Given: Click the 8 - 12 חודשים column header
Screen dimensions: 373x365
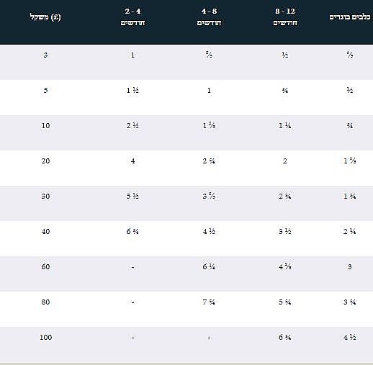Looking at the screenshot, I should (x=285, y=17).
